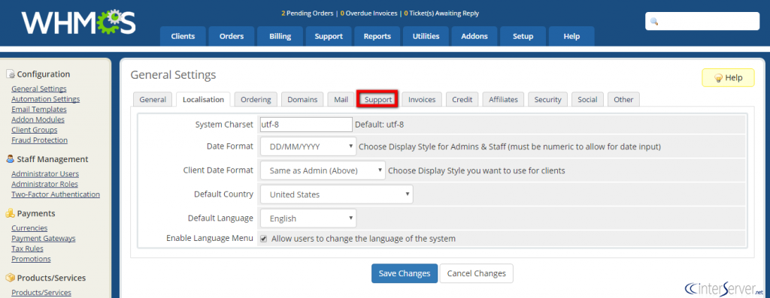This screenshot has width=770, height=298.
Task: Click the Payments coins icon
Action: tap(11, 214)
